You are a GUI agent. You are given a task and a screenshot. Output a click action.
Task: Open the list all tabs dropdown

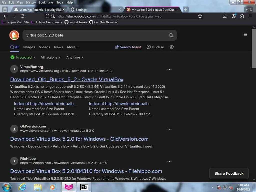[249, 10]
